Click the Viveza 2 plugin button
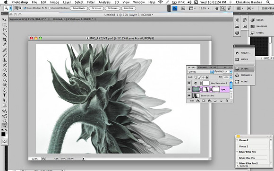 click(253, 146)
